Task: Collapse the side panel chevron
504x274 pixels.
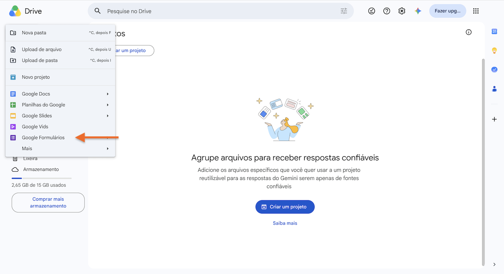Action: pos(494,265)
